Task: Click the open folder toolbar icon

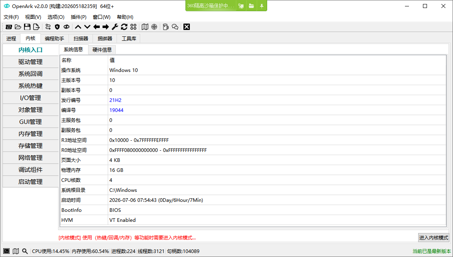Action: coord(18,27)
